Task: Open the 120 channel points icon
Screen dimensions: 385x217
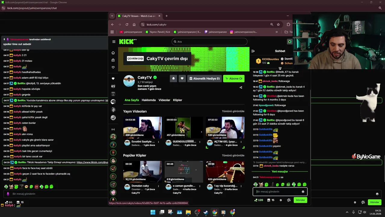Action: pos(258,200)
